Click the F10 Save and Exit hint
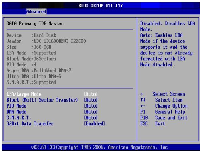Viewport: 200px width, 151px height. (164, 117)
